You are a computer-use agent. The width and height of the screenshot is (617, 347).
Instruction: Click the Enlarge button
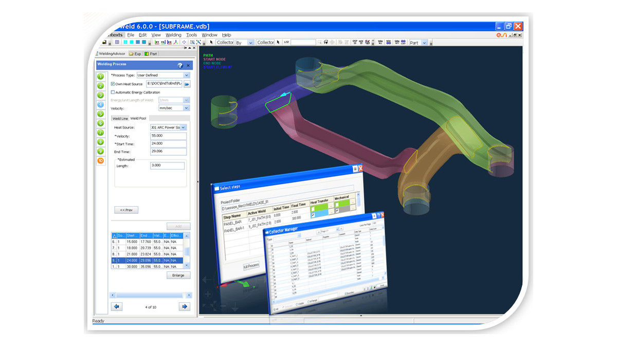[x=178, y=275]
